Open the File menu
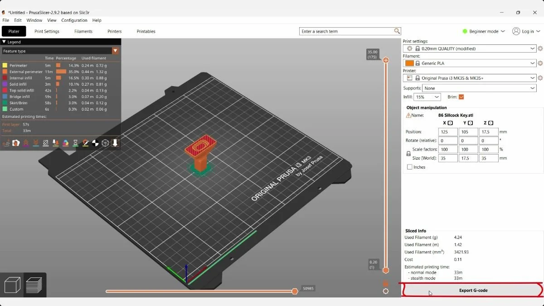 point(6,20)
